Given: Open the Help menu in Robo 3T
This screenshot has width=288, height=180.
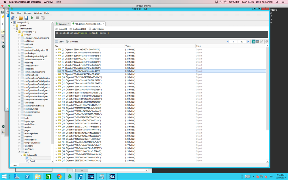Looking at the screenshot, I should pyautogui.click(x=46, y=13).
